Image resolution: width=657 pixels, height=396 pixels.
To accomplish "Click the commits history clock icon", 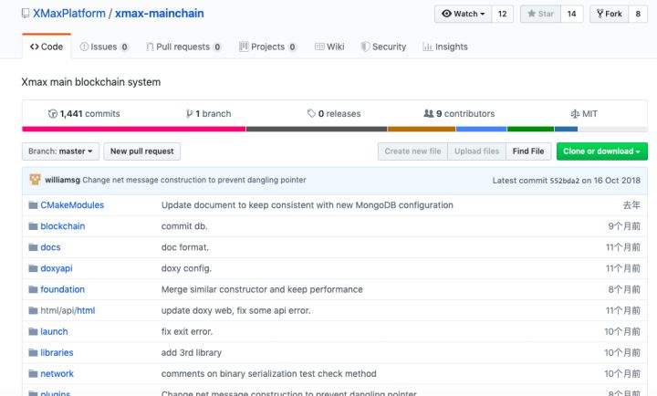I will pos(53,113).
